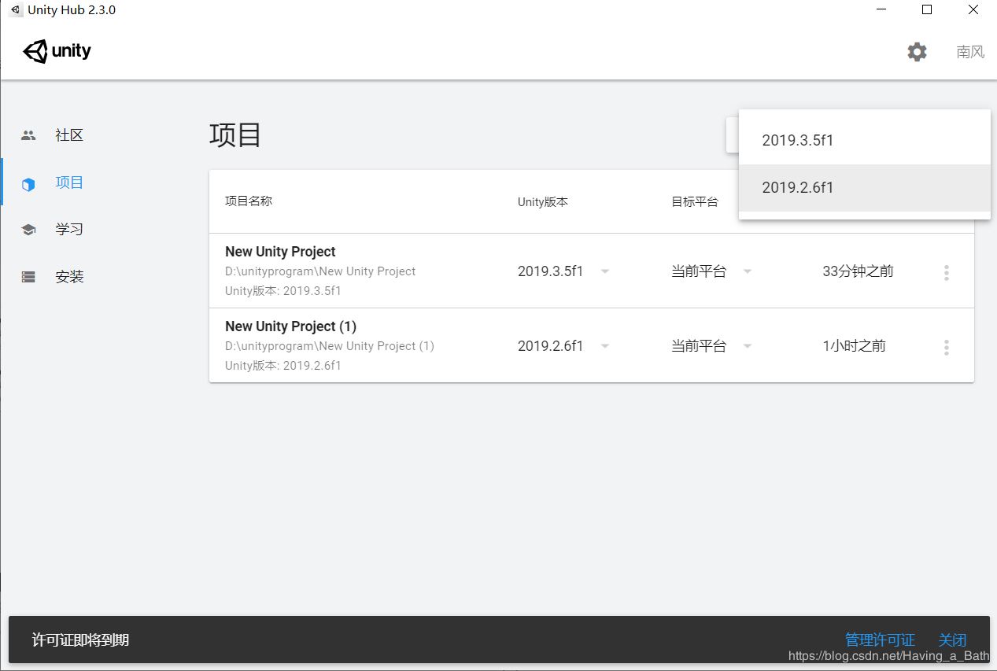Click the path D:\unityprogram\New Unity Project

pyautogui.click(x=320, y=271)
